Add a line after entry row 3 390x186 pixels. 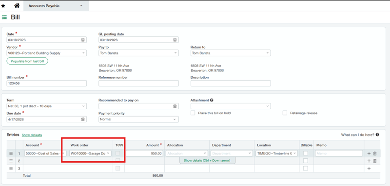tap(369, 169)
